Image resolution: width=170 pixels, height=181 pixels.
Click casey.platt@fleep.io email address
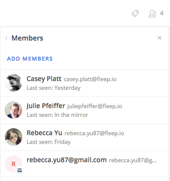point(90,79)
